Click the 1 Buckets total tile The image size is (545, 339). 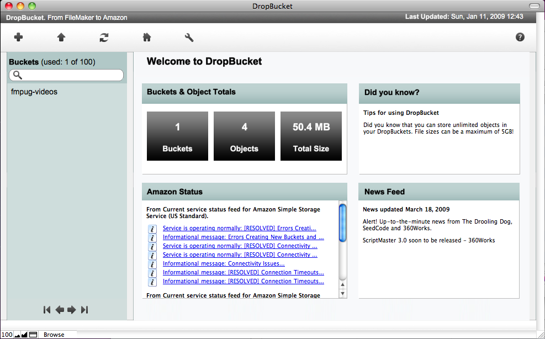(x=178, y=136)
